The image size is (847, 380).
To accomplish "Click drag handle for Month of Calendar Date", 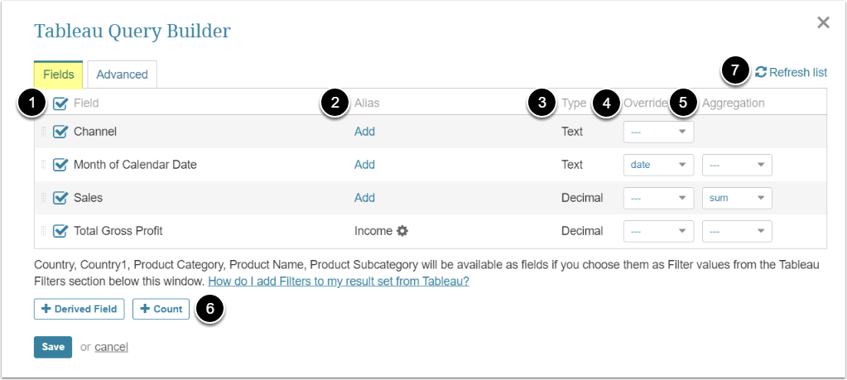I will pyautogui.click(x=44, y=165).
